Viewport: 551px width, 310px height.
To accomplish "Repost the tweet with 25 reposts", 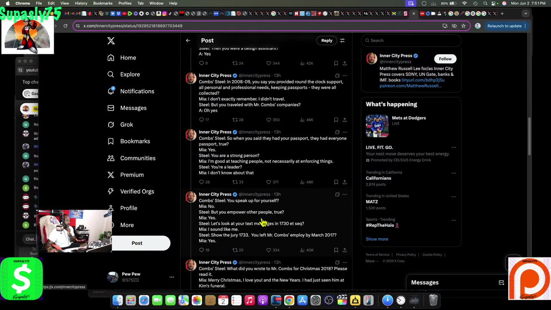I will [x=238, y=250].
